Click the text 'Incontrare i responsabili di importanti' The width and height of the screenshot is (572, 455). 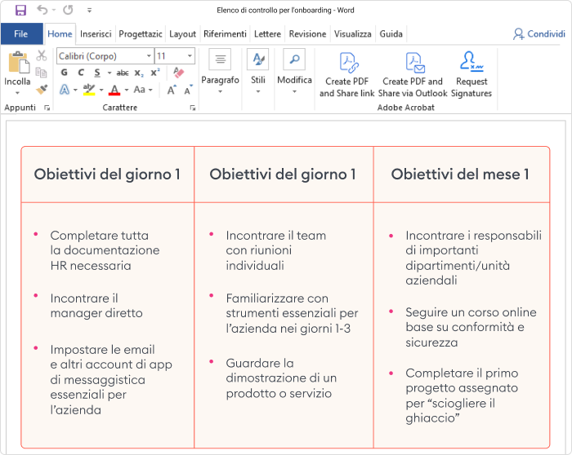473,243
